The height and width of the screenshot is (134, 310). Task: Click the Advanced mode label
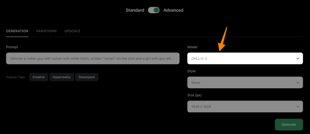click(173, 10)
